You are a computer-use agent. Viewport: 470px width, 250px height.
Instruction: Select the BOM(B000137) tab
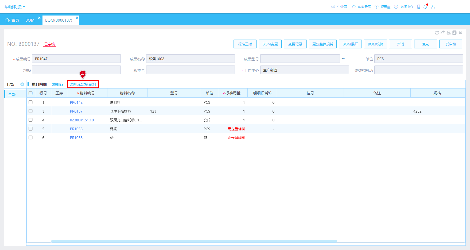(59, 20)
